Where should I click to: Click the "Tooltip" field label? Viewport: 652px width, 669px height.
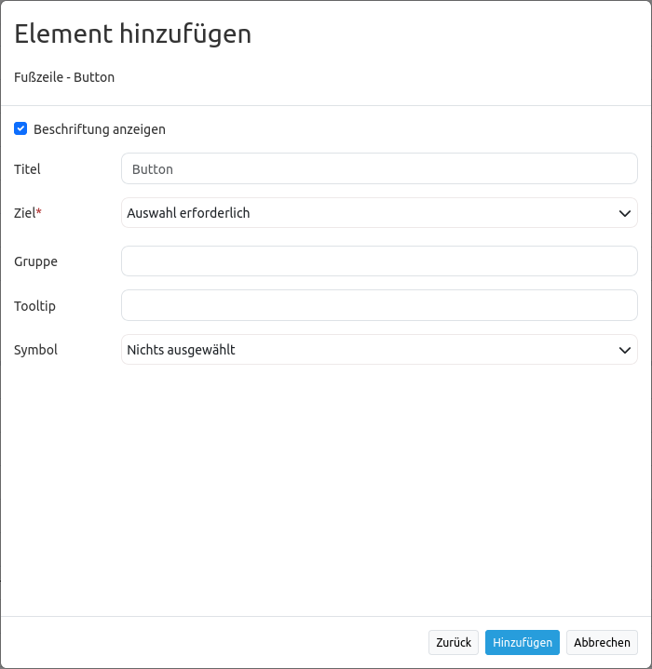(35, 305)
